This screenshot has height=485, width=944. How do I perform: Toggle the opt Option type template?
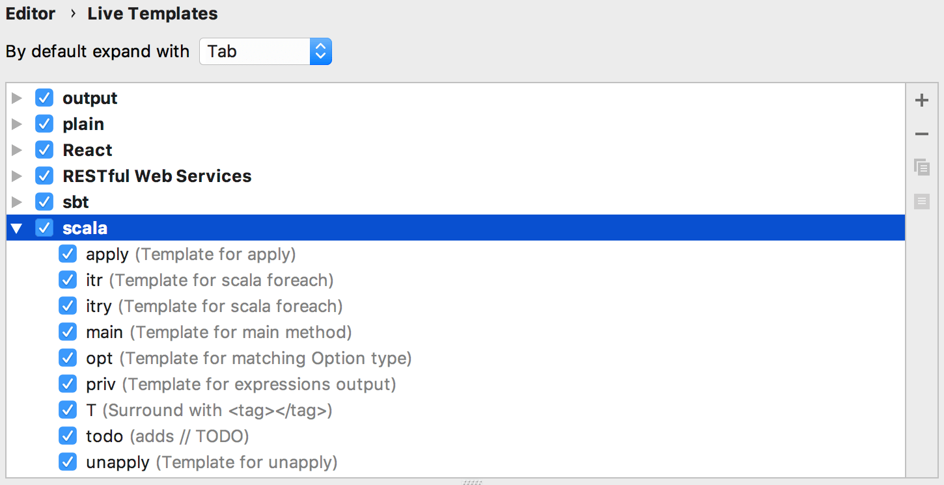point(68,358)
